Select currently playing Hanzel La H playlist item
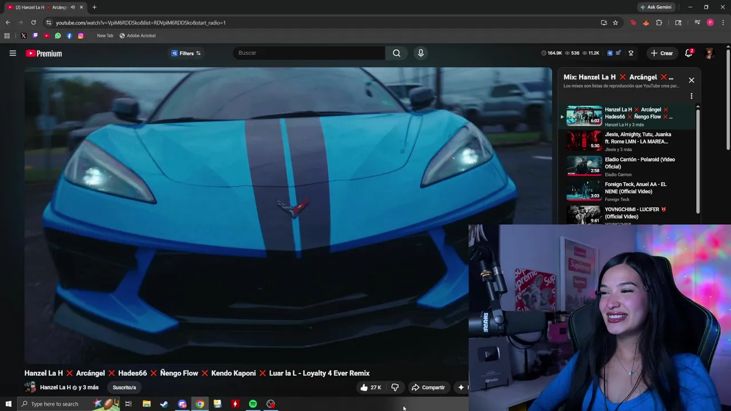The width and height of the screenshot is (731, 411). (x=628, y=116)
